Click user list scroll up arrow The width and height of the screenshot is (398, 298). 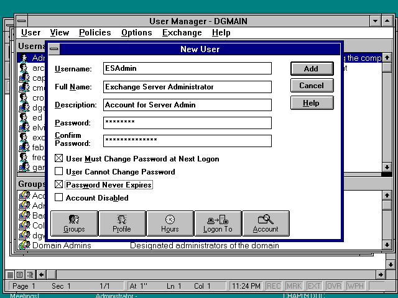(387, 58)
